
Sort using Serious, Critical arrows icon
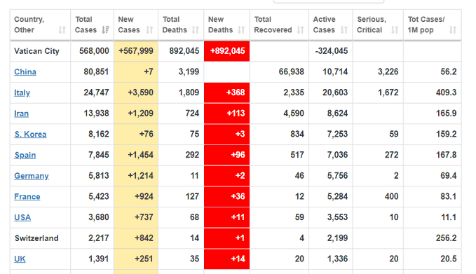click(x=395, y=29)
